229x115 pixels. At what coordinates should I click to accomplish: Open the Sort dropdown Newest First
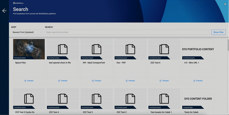[27, 32]
